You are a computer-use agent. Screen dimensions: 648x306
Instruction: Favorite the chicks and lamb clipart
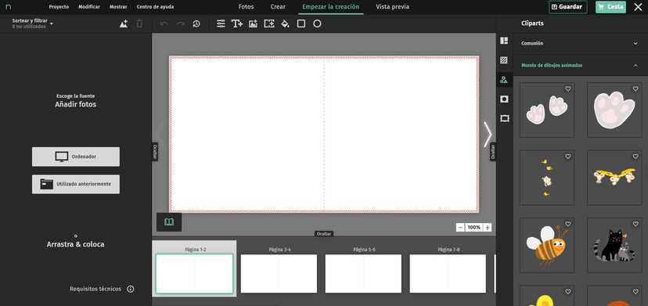[x=568, y=157]
